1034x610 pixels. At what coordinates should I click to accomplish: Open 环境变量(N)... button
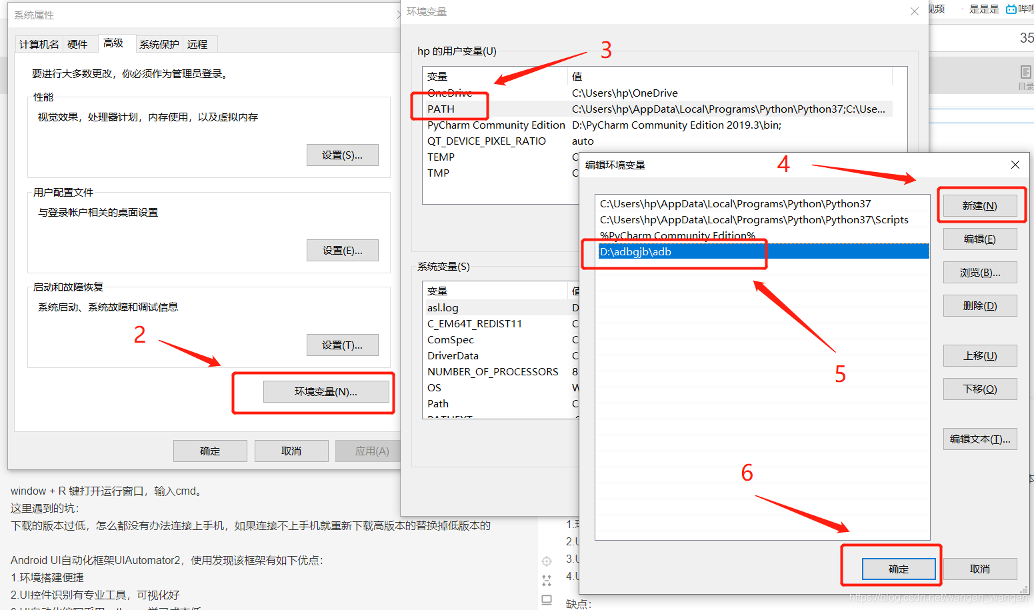click(326, 391)
